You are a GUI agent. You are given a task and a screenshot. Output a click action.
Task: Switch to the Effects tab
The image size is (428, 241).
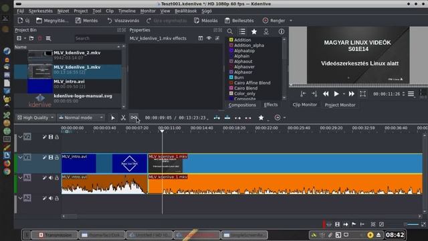tap(271, 105)
